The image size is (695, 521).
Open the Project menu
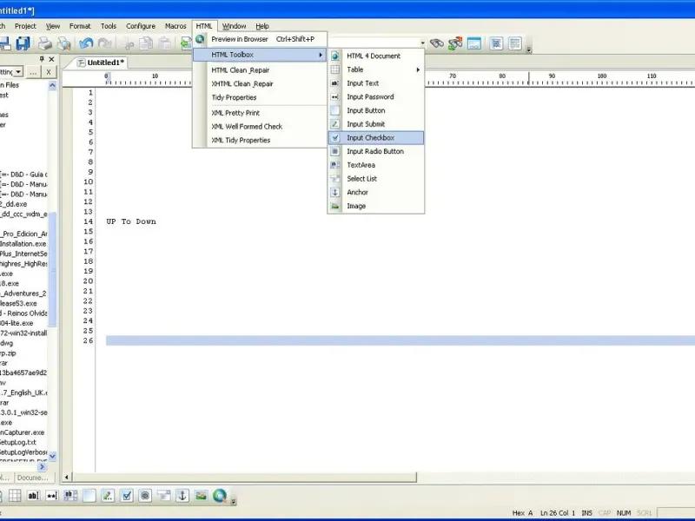click(x=25, y=26)
